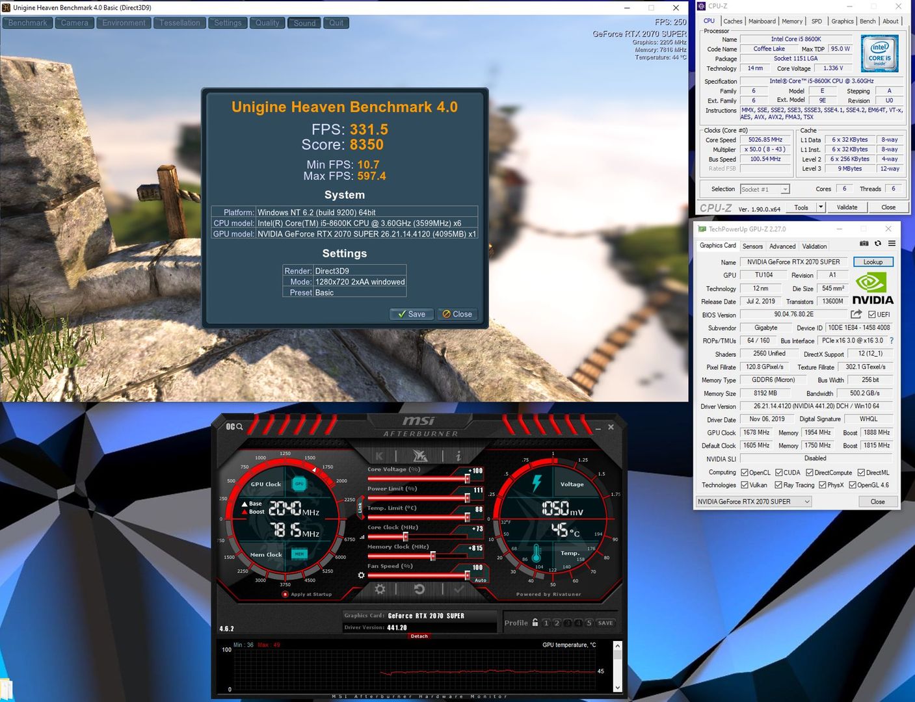
Task: Switch to the Memory tab in CPU-Z
Action: [x=792, y=21]
